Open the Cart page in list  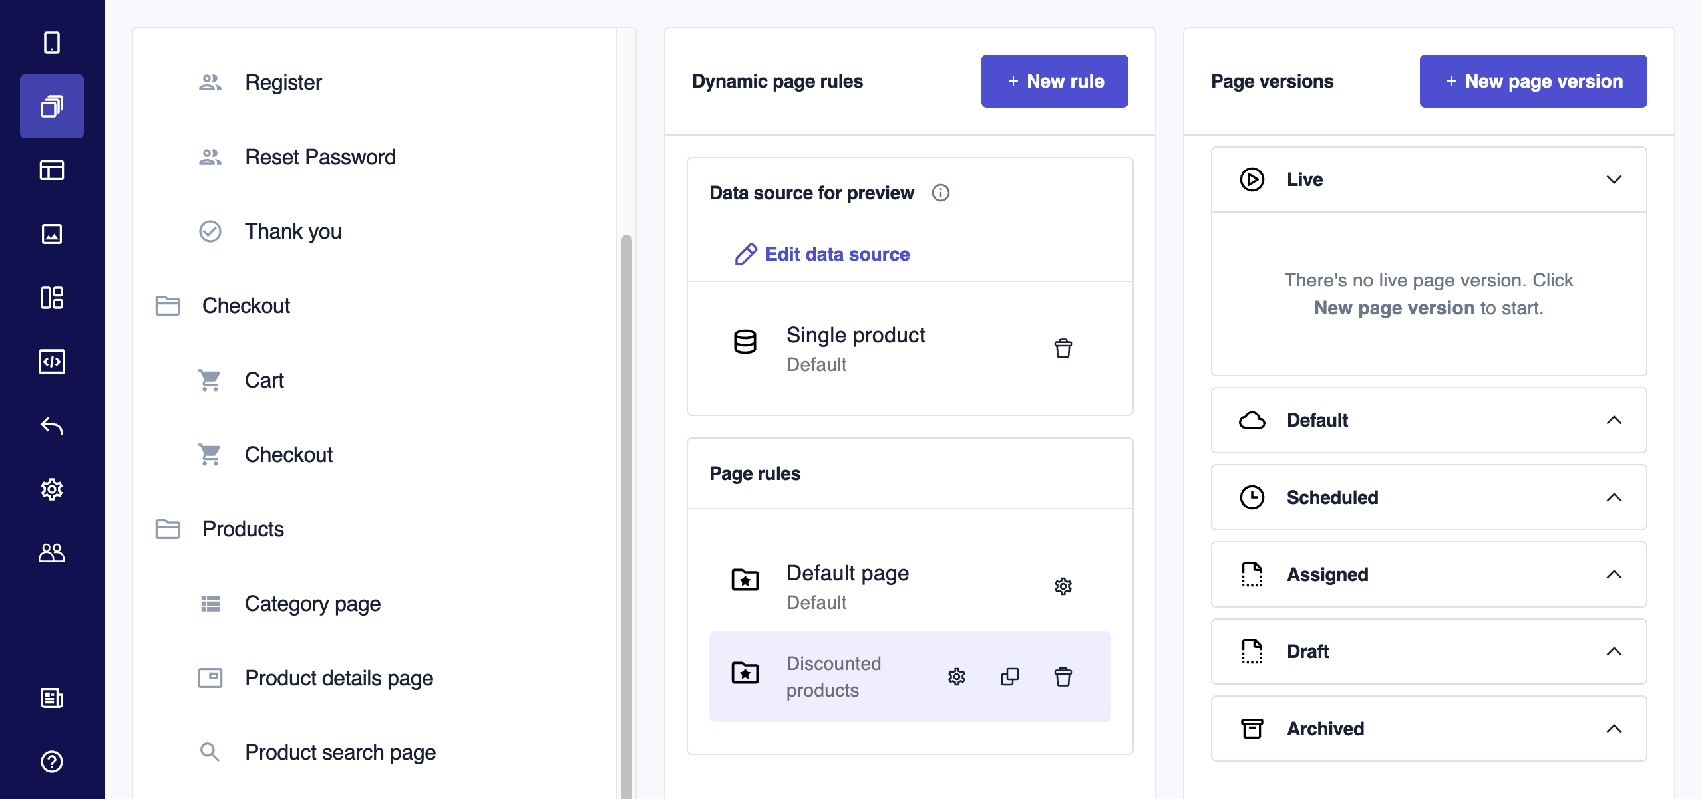pos(264,380)
